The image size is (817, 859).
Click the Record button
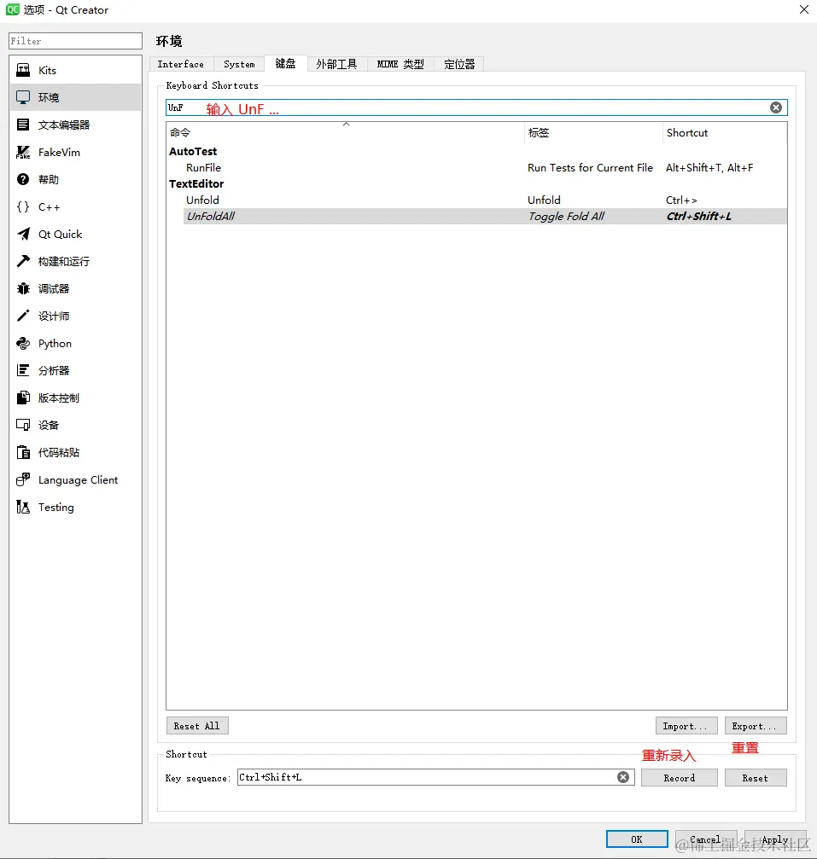pos(680,778)
